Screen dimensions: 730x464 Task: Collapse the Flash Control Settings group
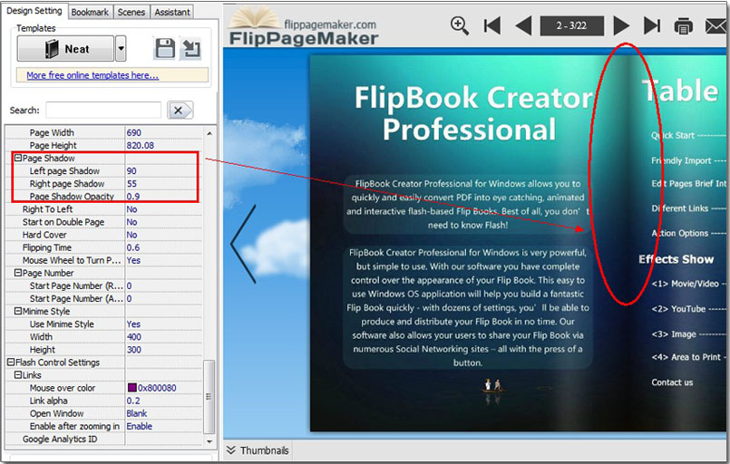11,362
